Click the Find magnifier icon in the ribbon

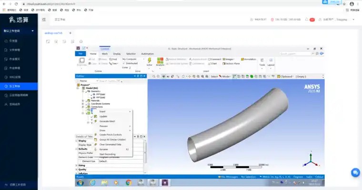111,60
